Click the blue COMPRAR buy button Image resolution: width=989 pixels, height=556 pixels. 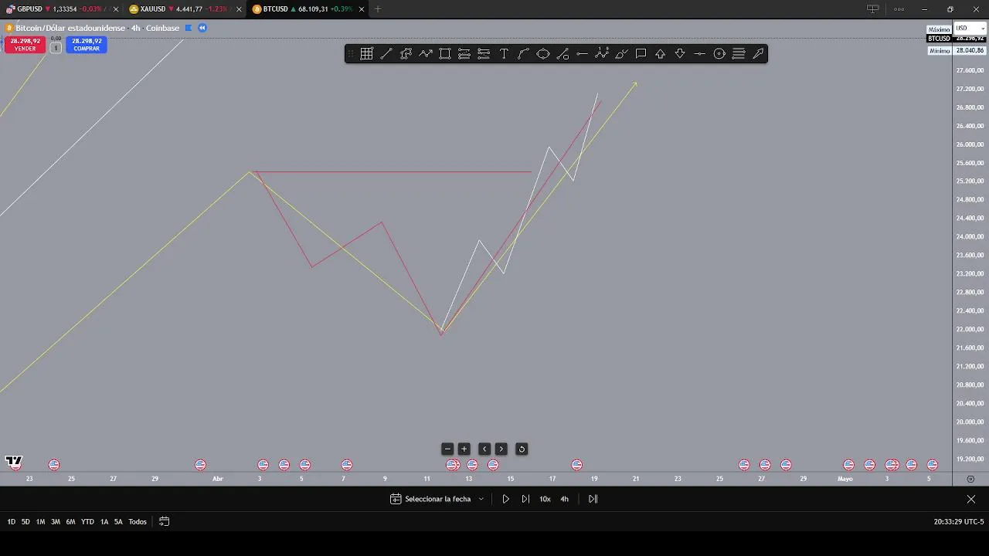point(87,45)
